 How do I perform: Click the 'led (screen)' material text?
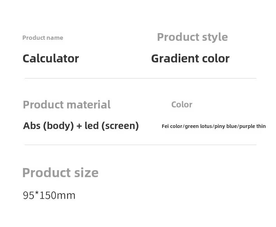tap(112, 126)
